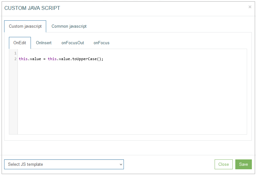
Task: Place cursor on empty line 1 of editor
Action: 131,53
